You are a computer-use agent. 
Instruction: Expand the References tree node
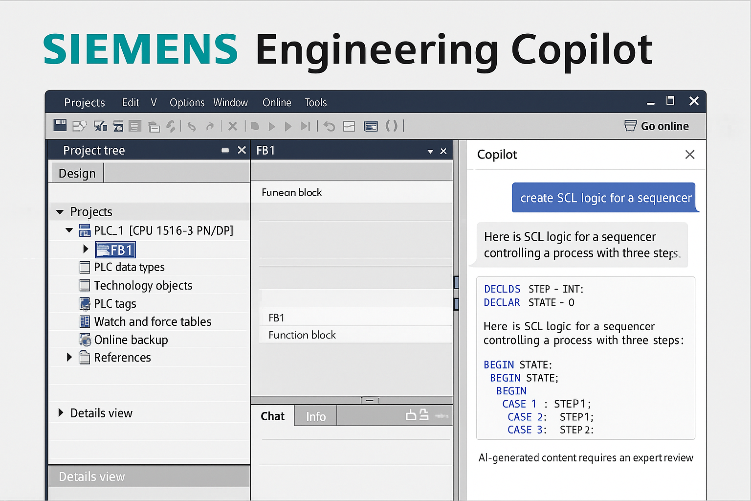pyautogui.click(x=69, y=357)
